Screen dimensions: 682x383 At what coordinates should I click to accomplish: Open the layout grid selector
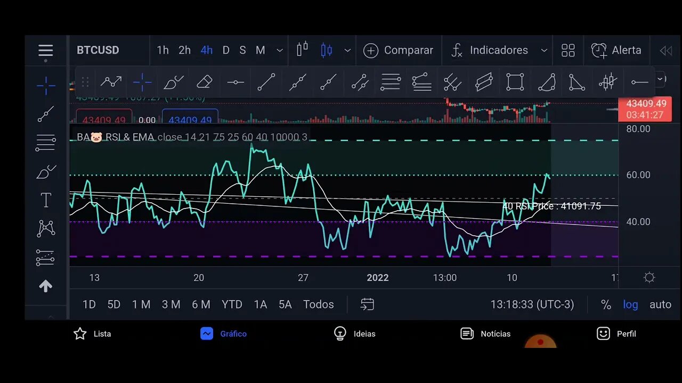[x=568, y=51]
